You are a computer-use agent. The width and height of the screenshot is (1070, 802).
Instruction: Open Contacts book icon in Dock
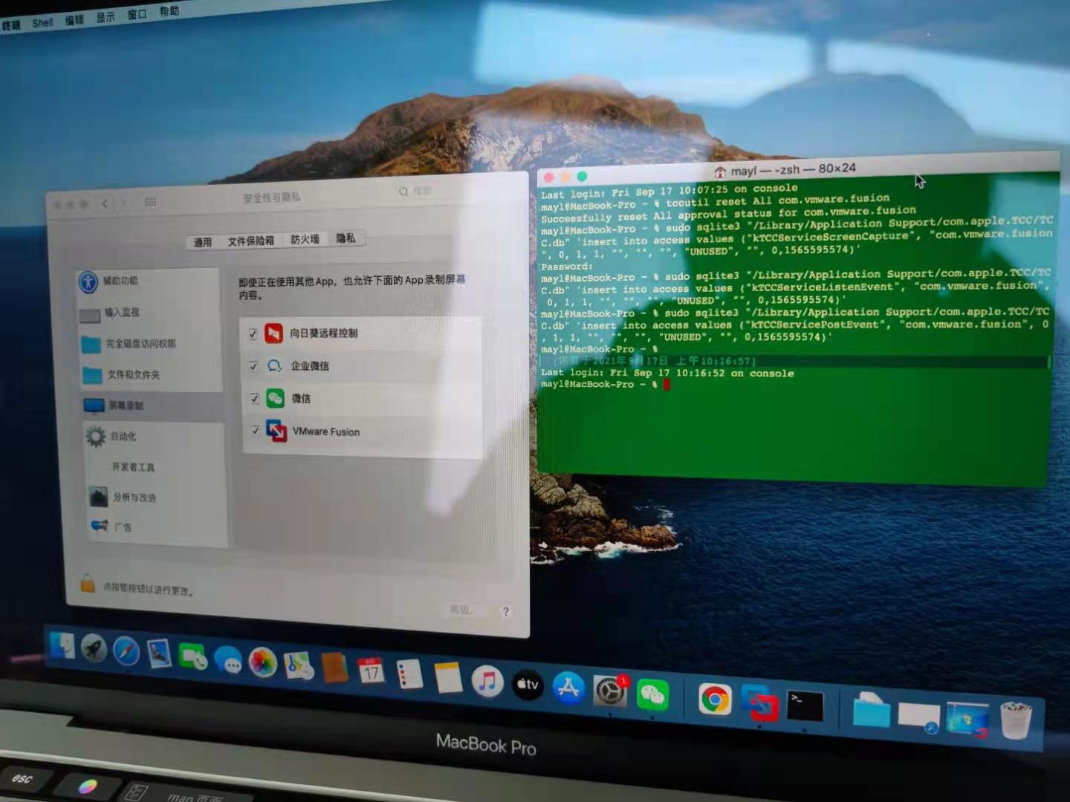click(334, 668)
